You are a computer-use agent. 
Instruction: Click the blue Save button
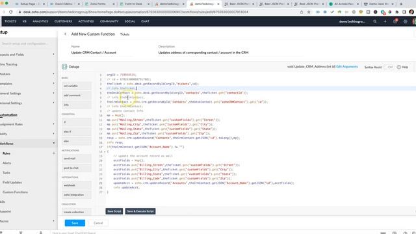tap(75, 223)
